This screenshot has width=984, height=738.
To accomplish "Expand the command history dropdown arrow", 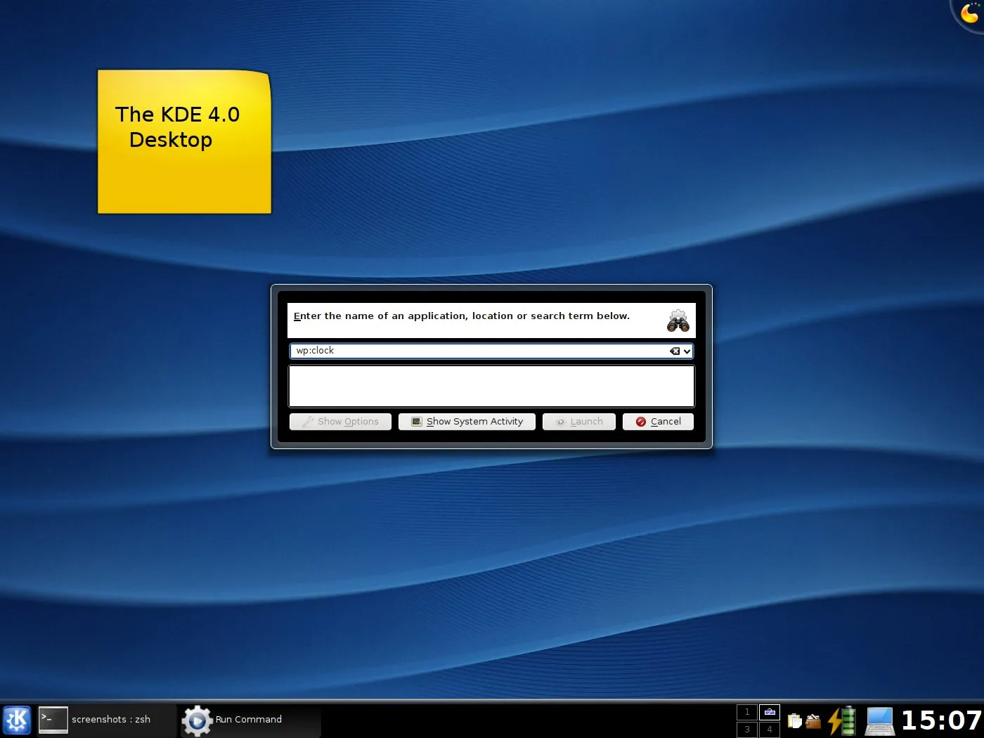I will 687,351.
